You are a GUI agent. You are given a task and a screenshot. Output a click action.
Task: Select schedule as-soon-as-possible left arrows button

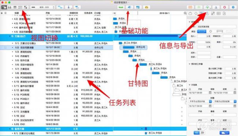197,133
